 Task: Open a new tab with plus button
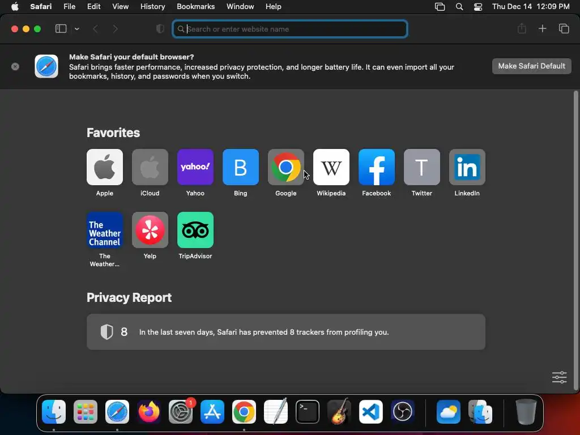click(542, 28)
